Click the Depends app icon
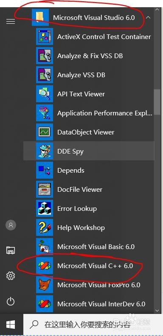This screenshot has width=163, height=336. tap(45, 170)
